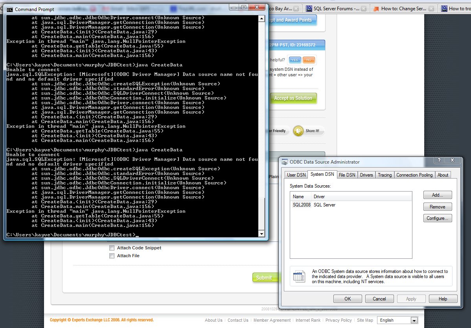Open the Privacy Policy link in footer
This screenshot has width=471, height=328.
[339, 320]
